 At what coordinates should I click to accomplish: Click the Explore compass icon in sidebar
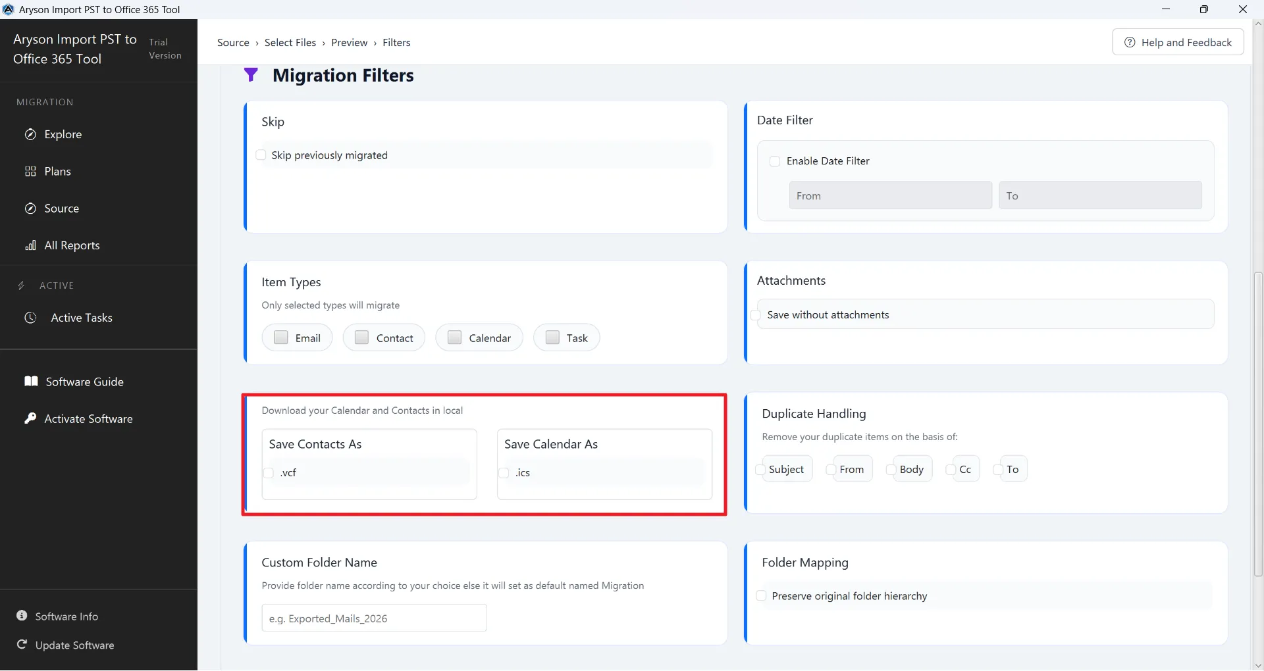[x=30, y=135]
